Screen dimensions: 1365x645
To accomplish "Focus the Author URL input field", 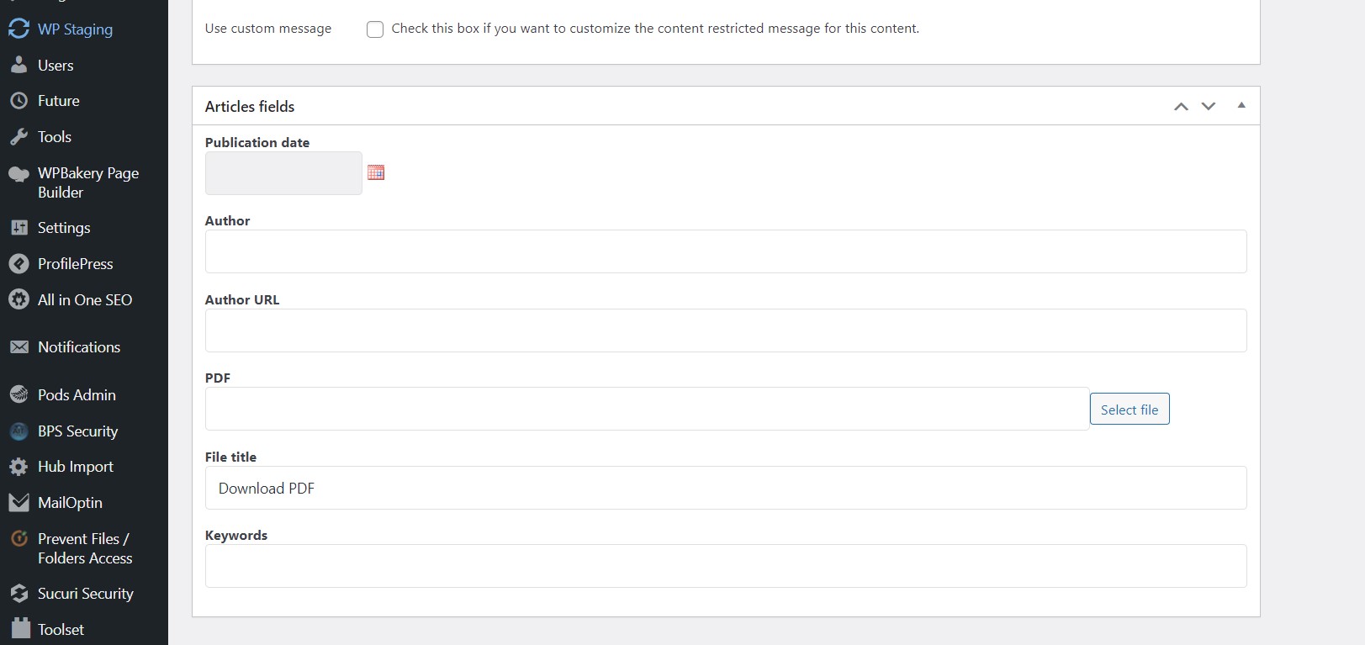I will [726, 330].
